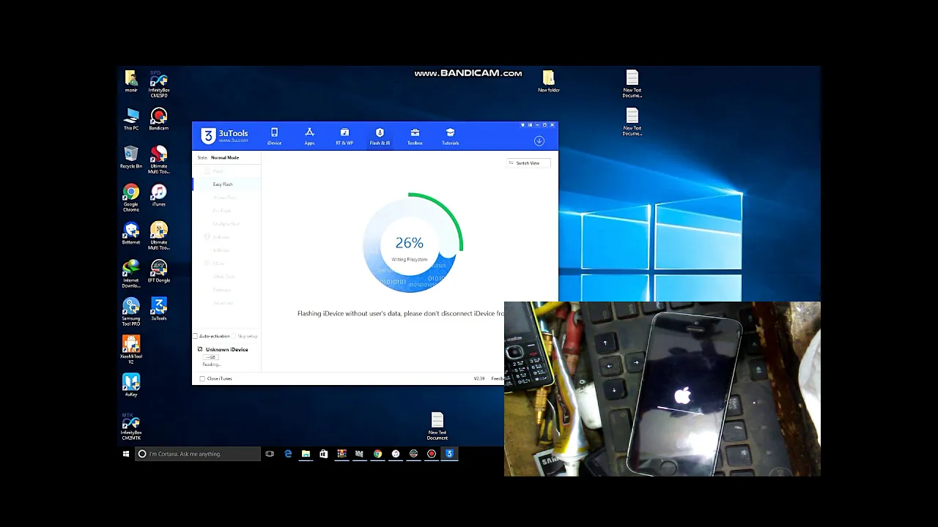Click the Cortana search box
Image resolution: width=938 pixels, height=527 pixels.
(x=198, y=454)
